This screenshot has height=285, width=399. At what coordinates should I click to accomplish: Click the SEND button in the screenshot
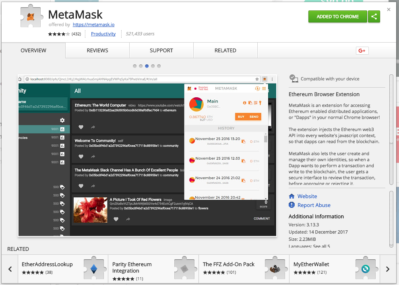[254, 117]
